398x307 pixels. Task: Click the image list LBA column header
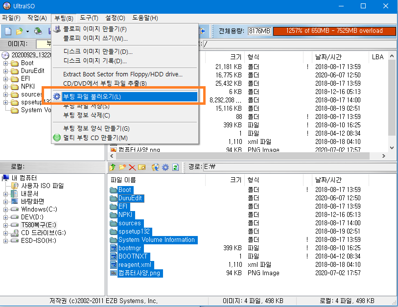click(x=378, y=57)
